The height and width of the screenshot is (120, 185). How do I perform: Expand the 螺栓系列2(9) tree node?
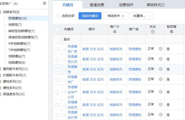click(x=0, y=88)
